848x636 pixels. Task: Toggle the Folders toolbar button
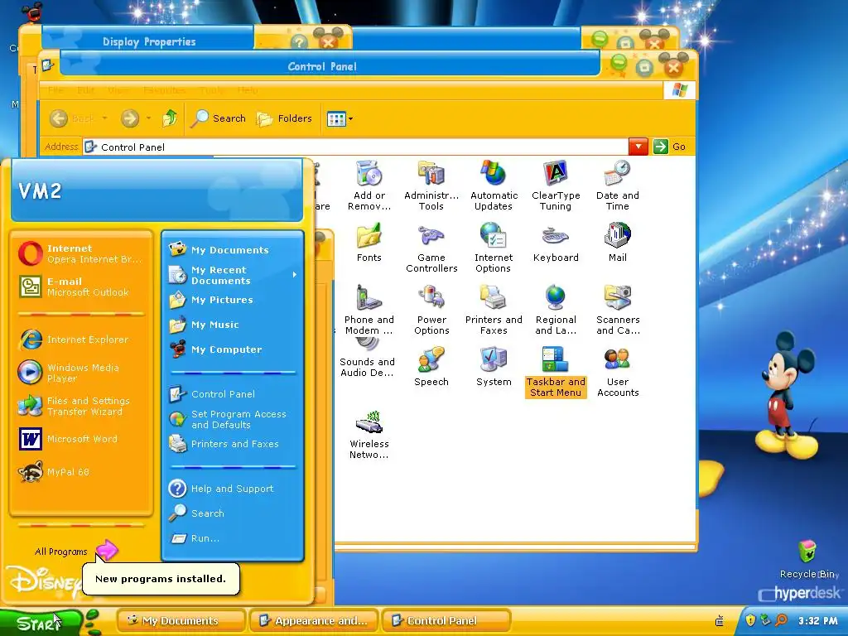[x=285, y=118]
